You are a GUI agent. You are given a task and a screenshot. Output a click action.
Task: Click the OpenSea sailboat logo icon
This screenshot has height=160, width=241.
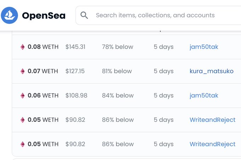tap(9, 16)
